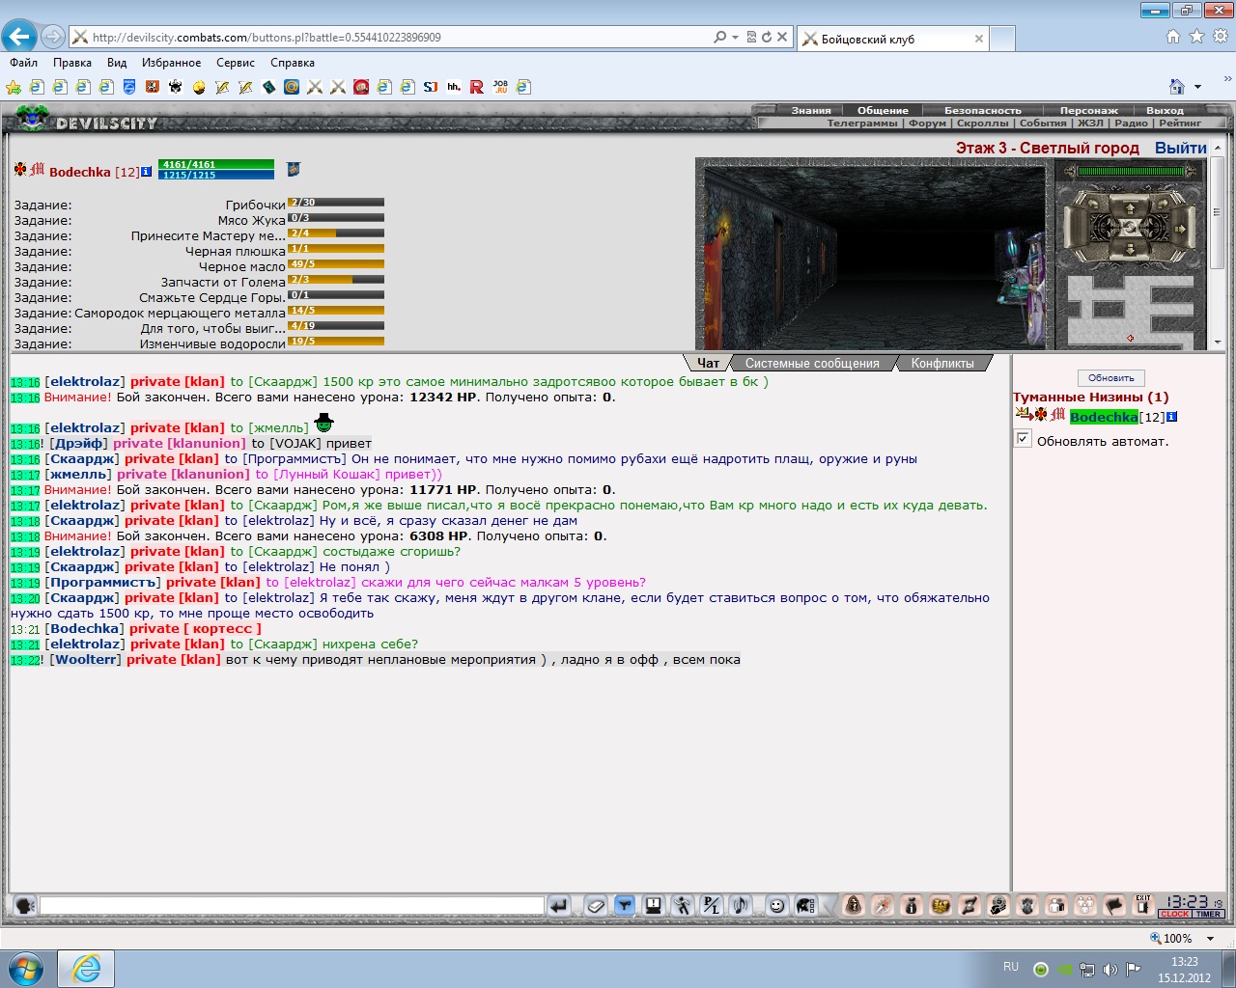Image resolution: width=1236 pixels, height=988 pixels.
Task: Click the EXIT door icon in bottom bar
Action: coord(1143,905)
